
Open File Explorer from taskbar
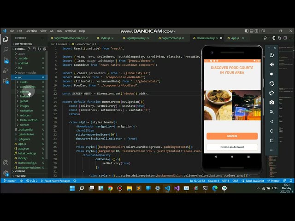(129, 188)
